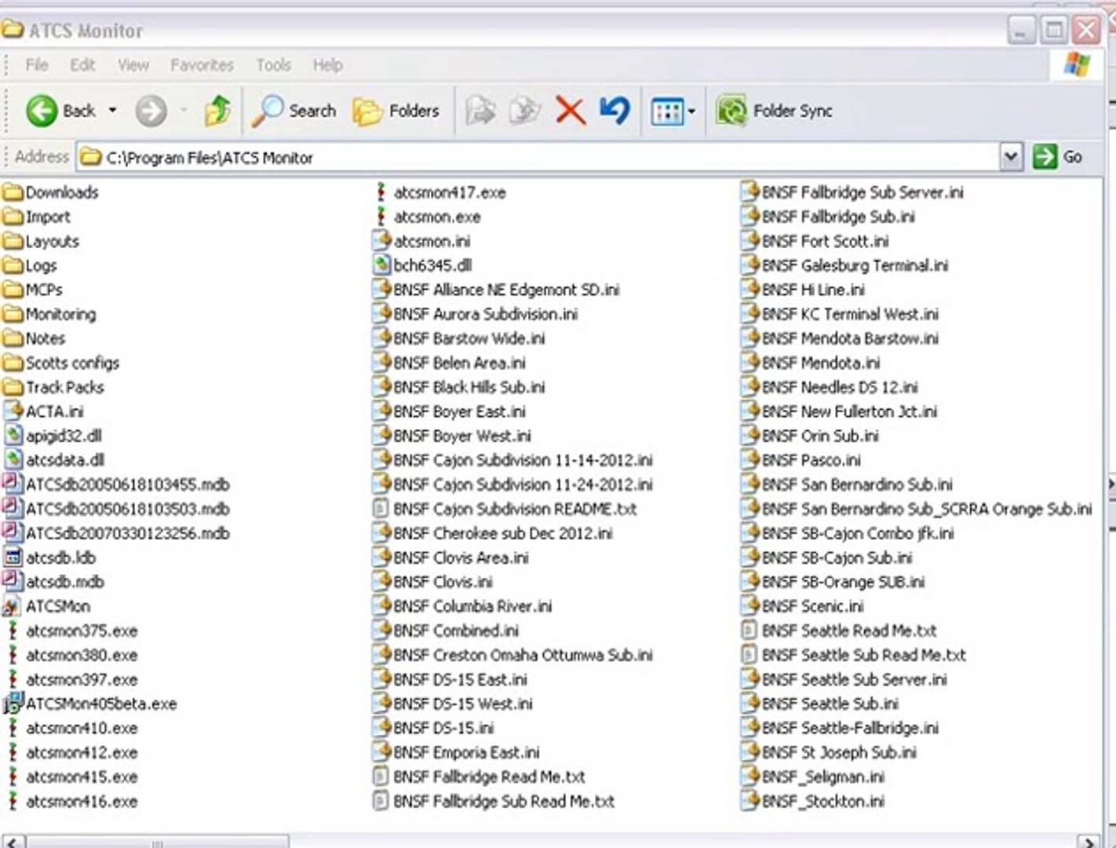The image size is (1116, 848).
Task: Open the Forward history dropdown arrow
Action: pos(184,111)
